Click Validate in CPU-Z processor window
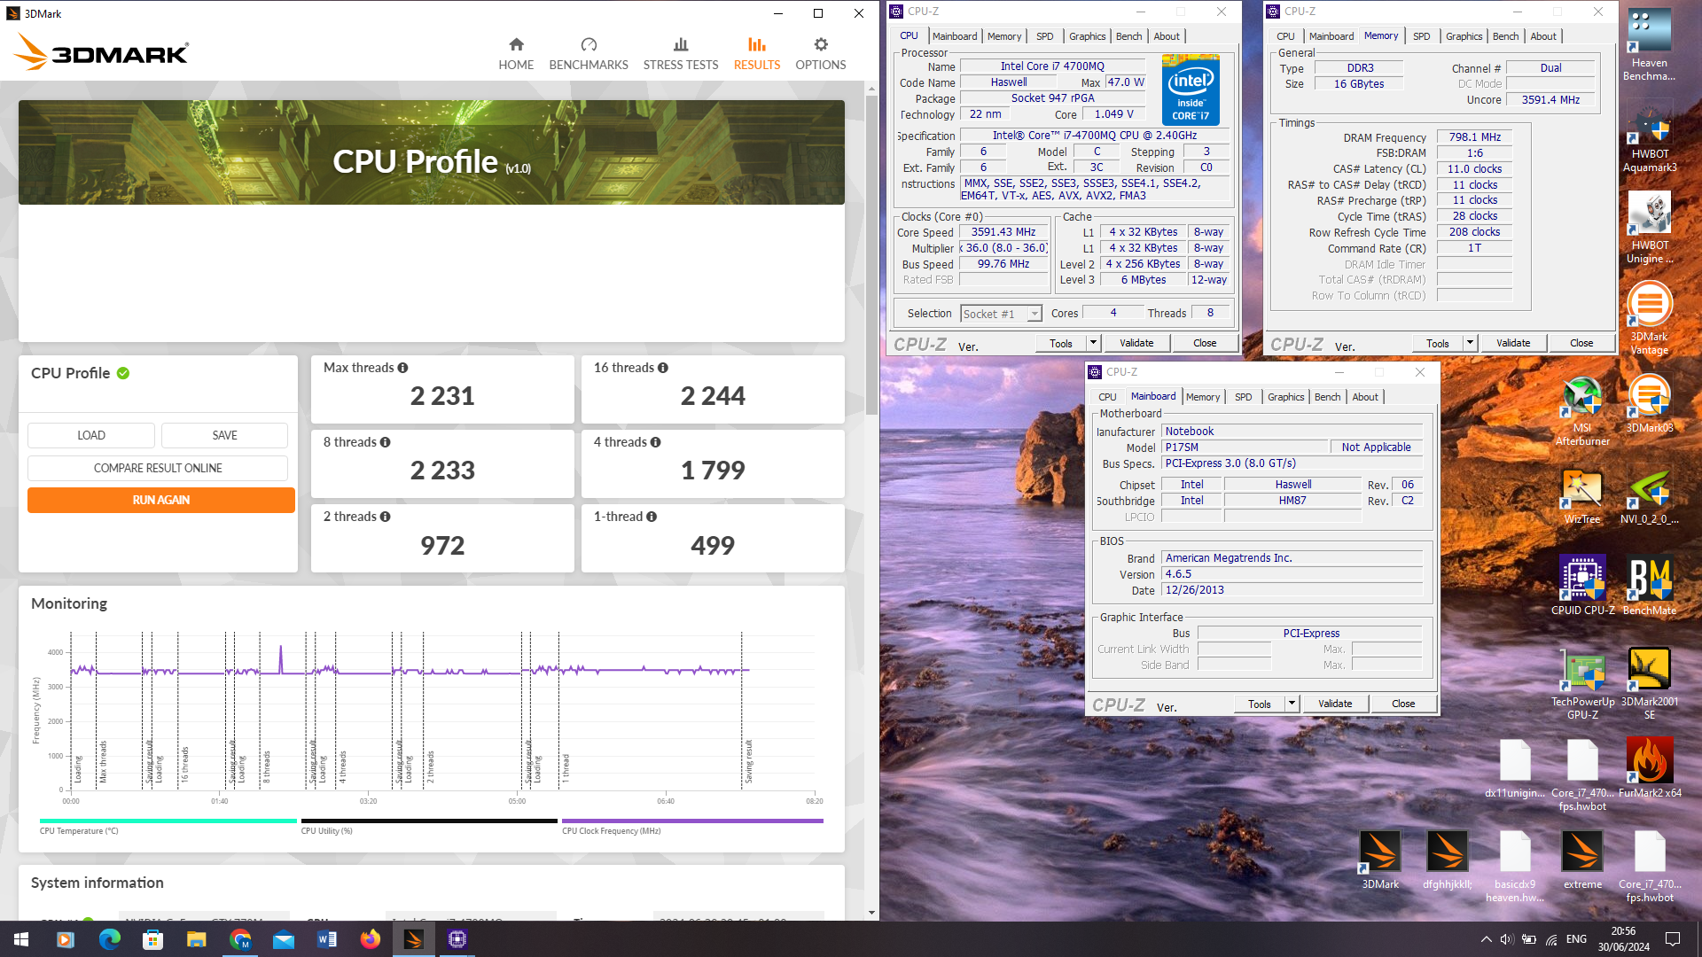Viewport: 1702px width, 957px height. 1136,343
